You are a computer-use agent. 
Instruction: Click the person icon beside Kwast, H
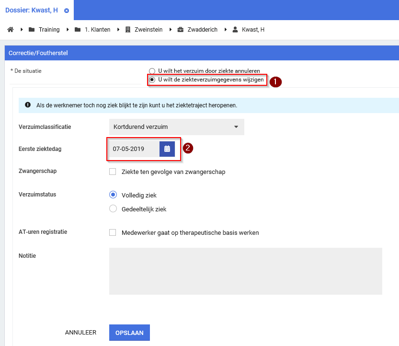coord(235,30)
